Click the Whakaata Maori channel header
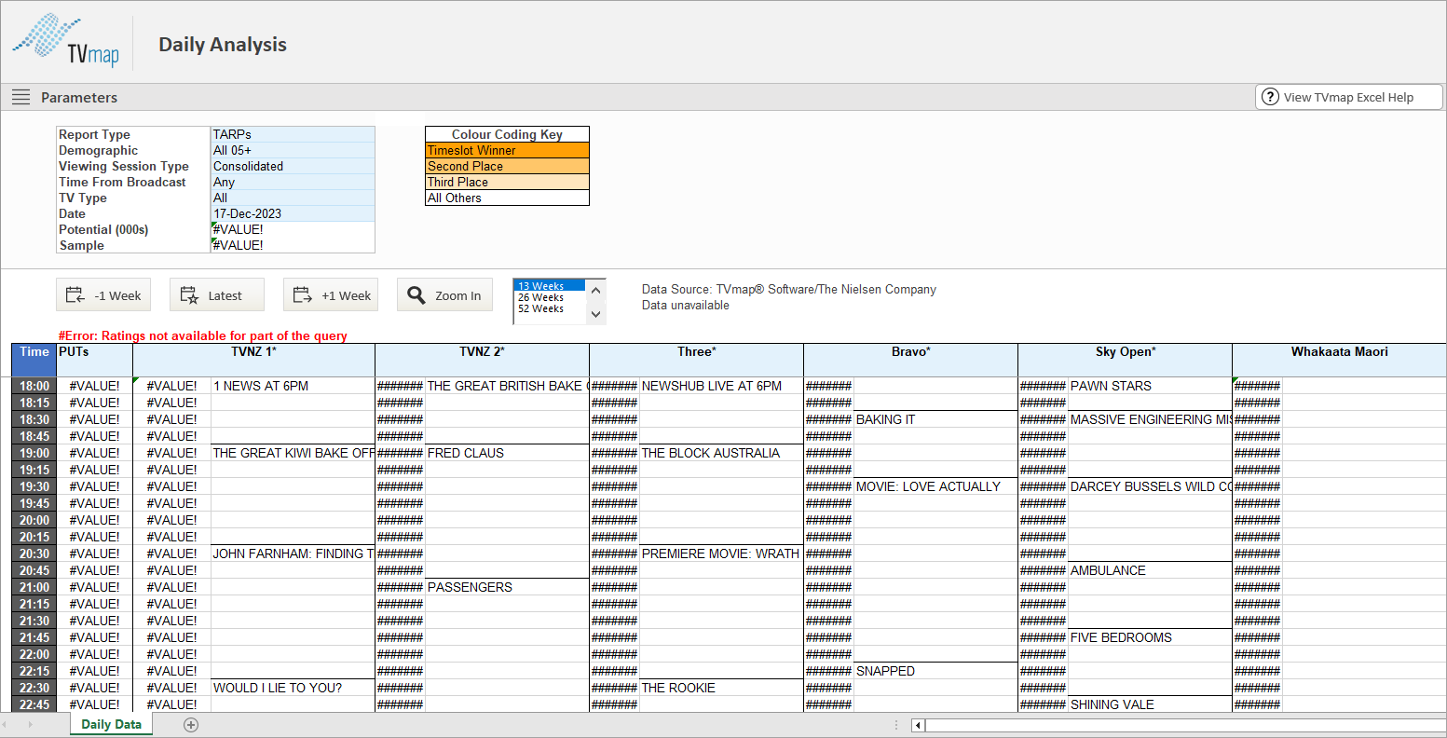Viewport: 1447px width, 738px height. [1339, 360]
